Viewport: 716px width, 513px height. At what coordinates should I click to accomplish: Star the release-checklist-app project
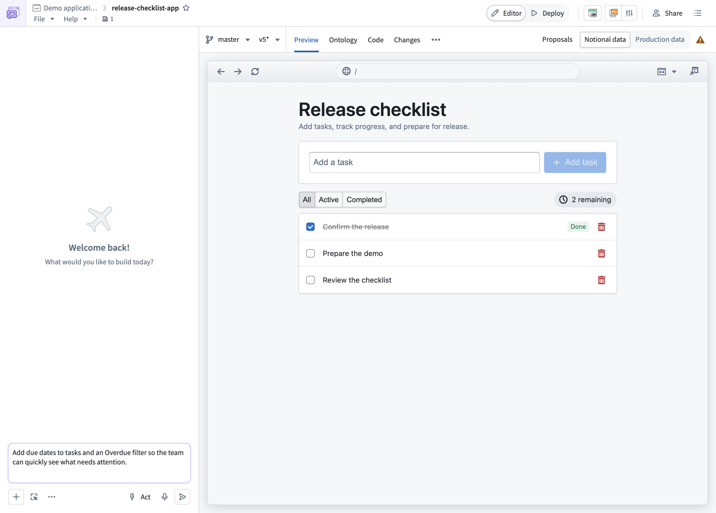pyautogui.click(x=186, y=8)
